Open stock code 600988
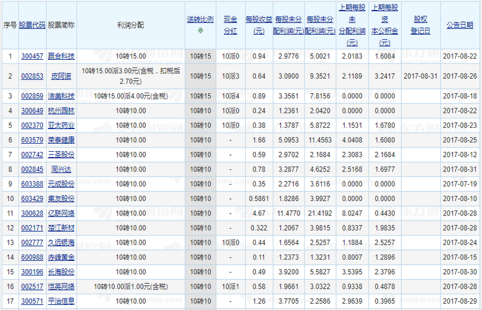Image resolution: width=482 pixels, height=310 pixels. [32, 257]
